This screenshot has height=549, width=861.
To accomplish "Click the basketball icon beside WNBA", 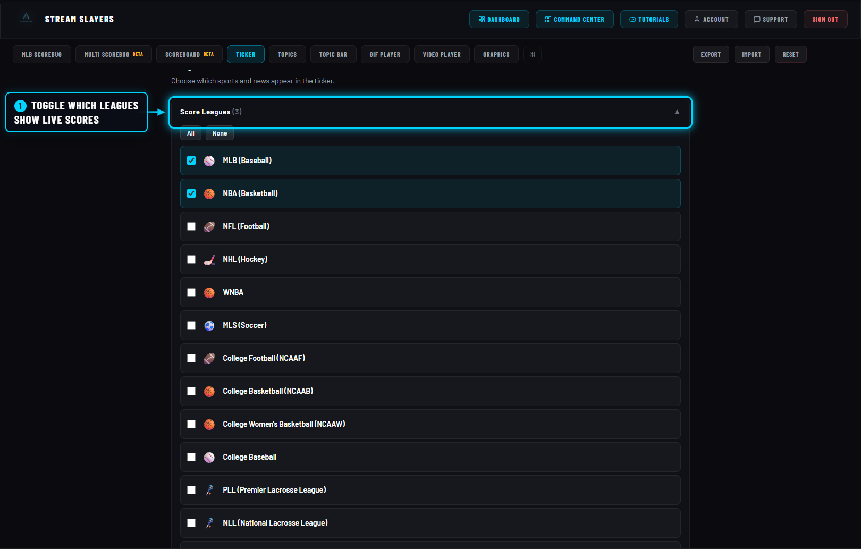I will coord(209,292).
